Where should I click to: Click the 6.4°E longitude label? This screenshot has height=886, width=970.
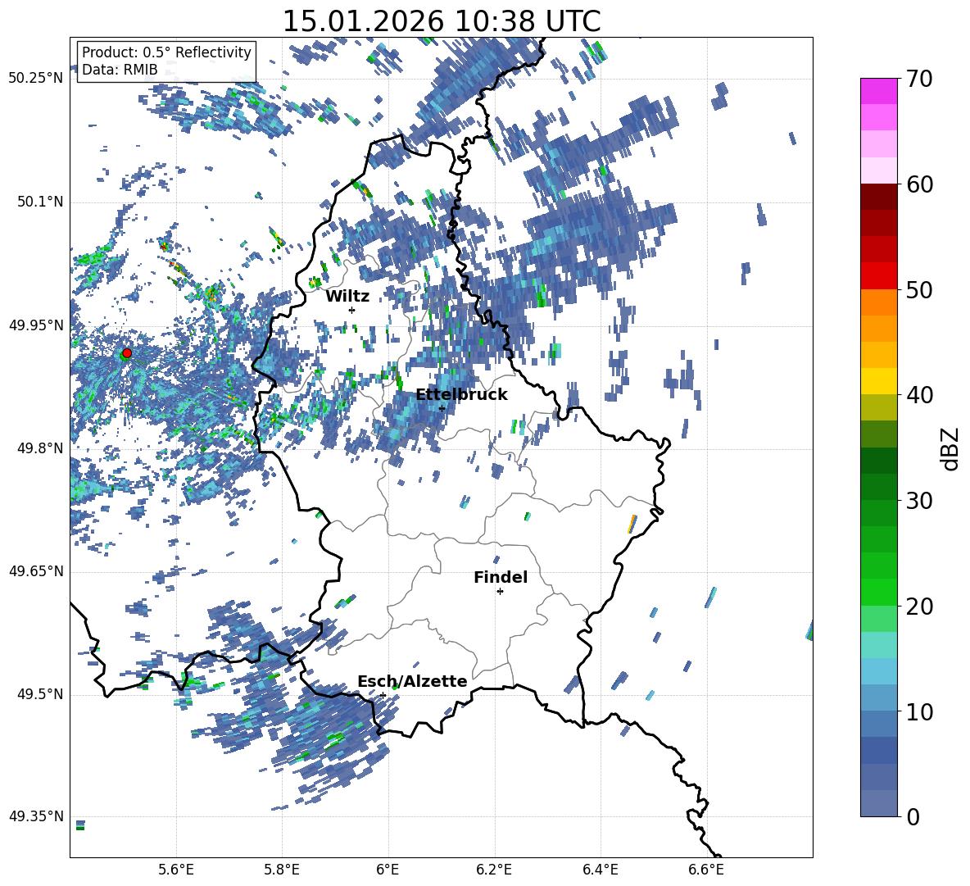600,870
